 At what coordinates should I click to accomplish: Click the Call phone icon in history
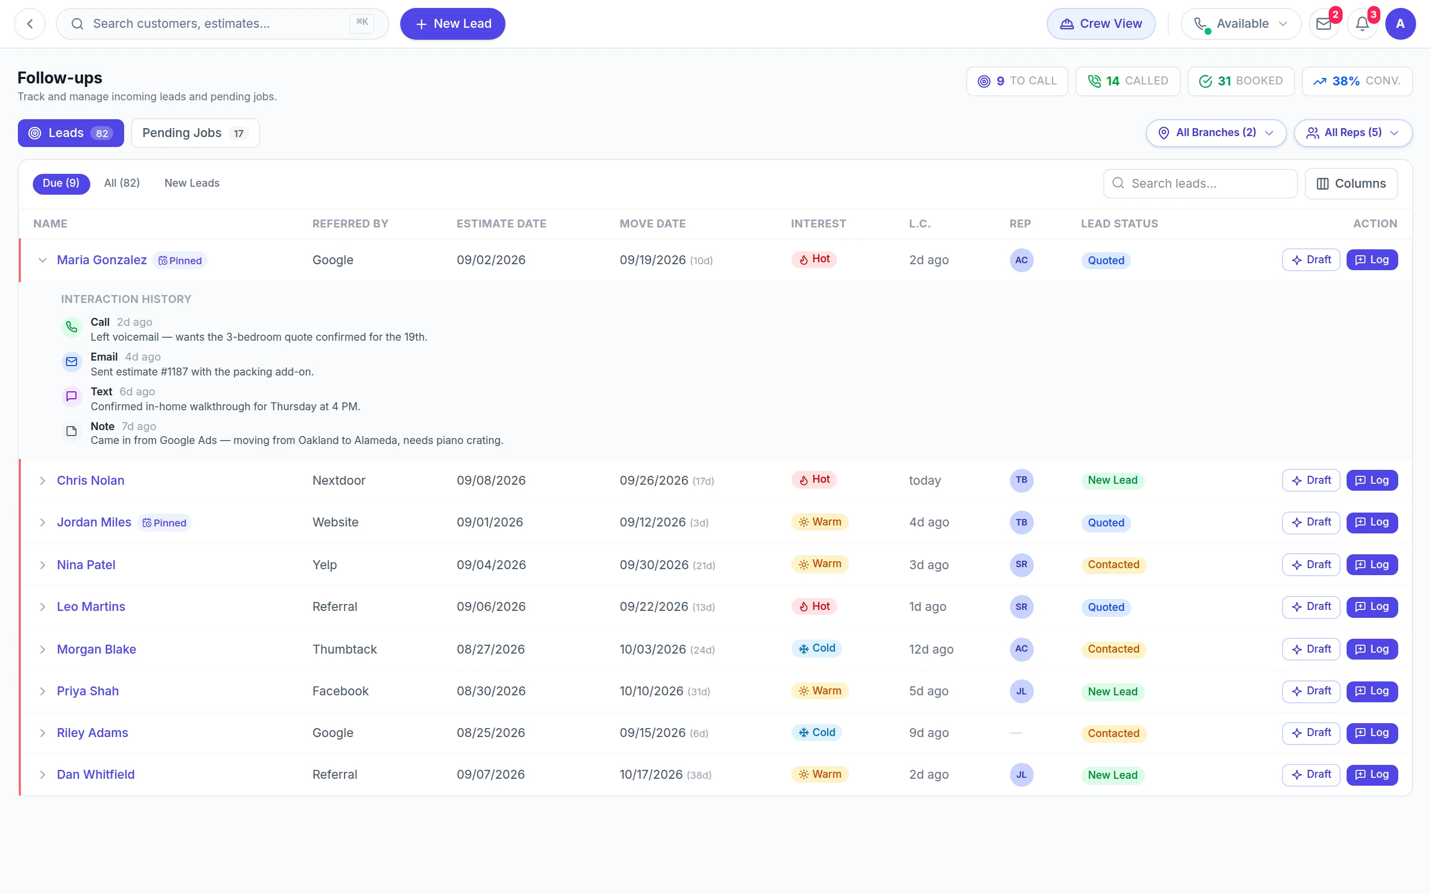(x=71, y=327)
